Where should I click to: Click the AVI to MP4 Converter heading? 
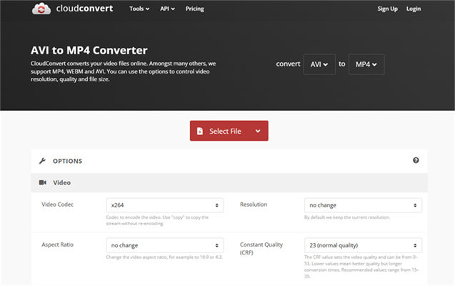[x=89, y=50]
